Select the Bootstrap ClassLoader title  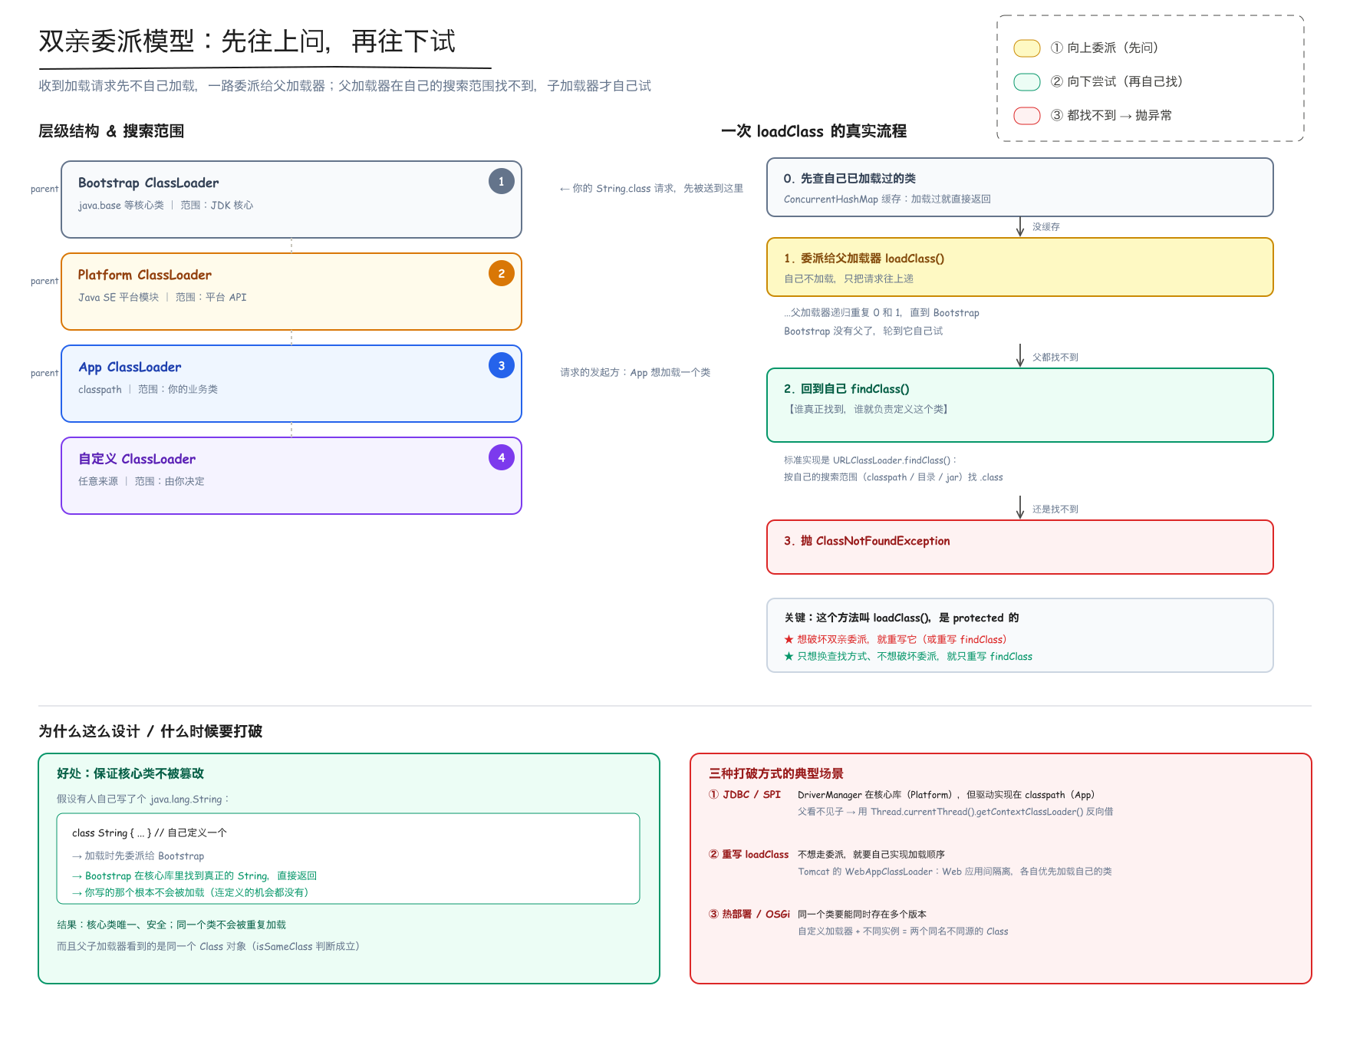(148, 183)
